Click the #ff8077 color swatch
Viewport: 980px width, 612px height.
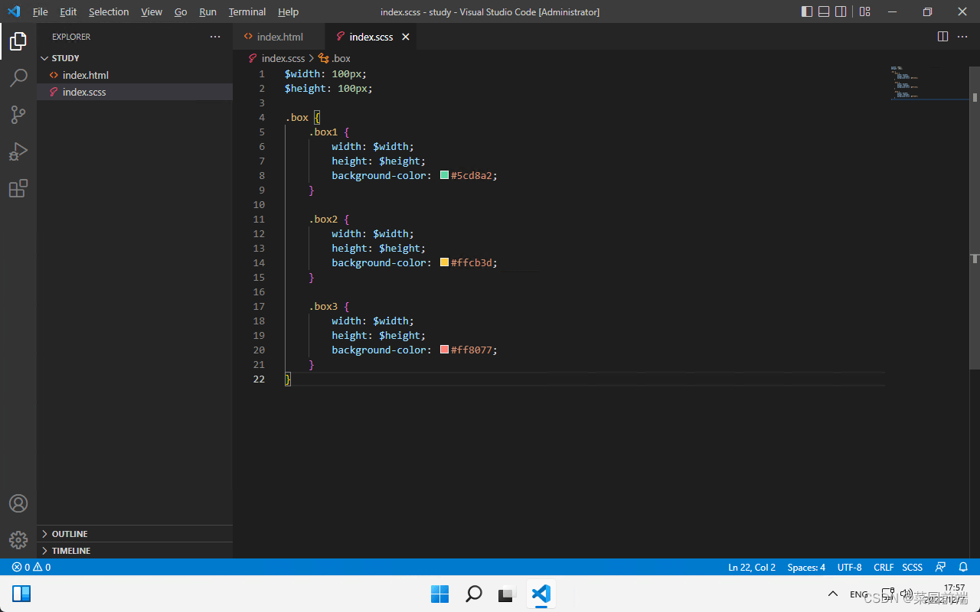pos(444,350)
